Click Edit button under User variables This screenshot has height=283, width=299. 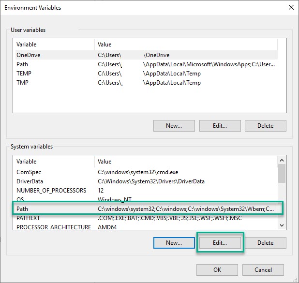pyautogui.click(x=220, y=126)
